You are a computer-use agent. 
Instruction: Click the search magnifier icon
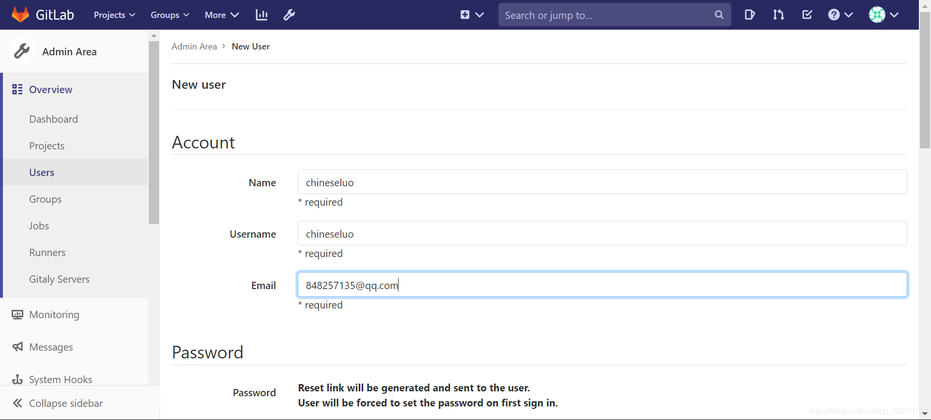719,15
